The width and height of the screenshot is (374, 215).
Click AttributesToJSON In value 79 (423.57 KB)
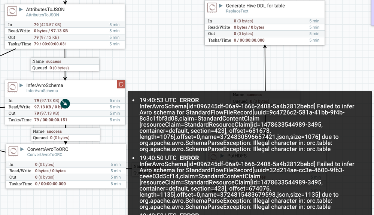tap(48, 25)
